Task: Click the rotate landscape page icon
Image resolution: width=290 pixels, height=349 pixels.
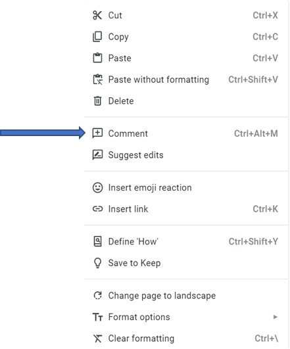Action: (97, 296)
